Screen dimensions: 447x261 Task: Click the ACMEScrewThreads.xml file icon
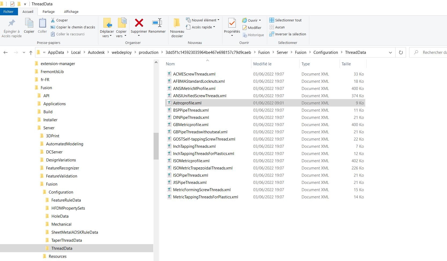pyautogui.click(x=169, y=74)
